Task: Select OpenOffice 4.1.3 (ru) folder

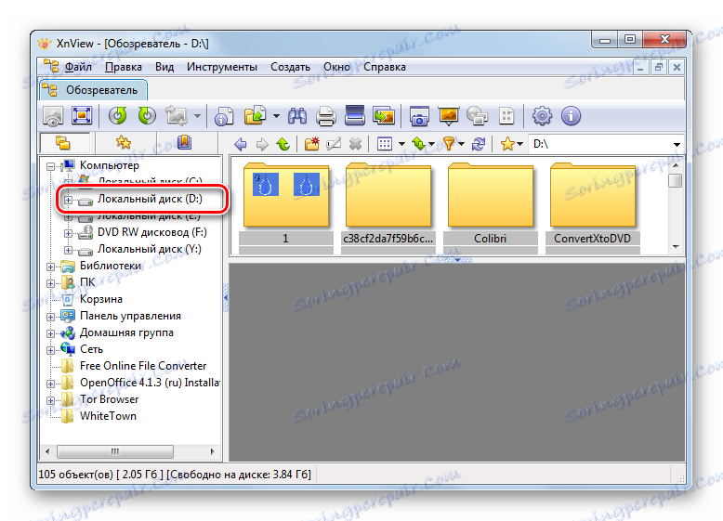Action: [150, 383]
